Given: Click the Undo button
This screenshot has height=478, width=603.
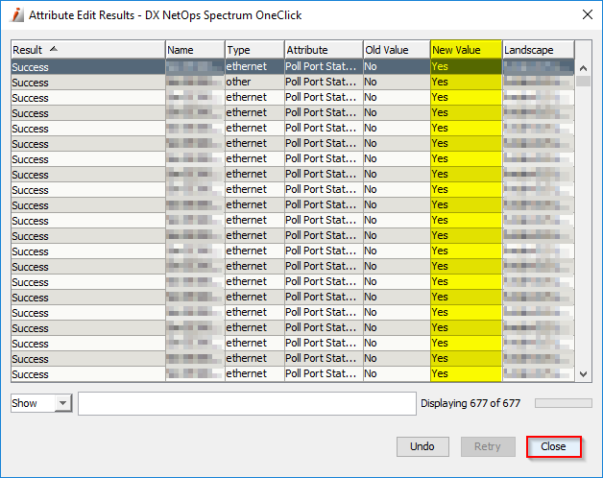Looking at the screenshot, I should point(422,446).
